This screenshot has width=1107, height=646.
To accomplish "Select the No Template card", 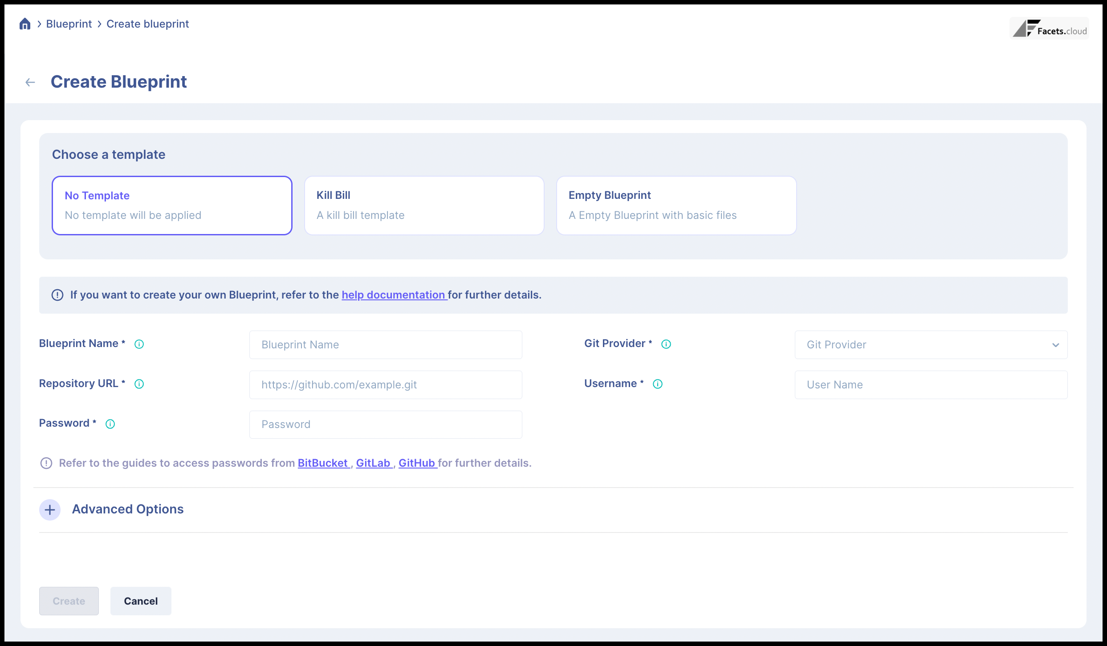I will 172,206.
